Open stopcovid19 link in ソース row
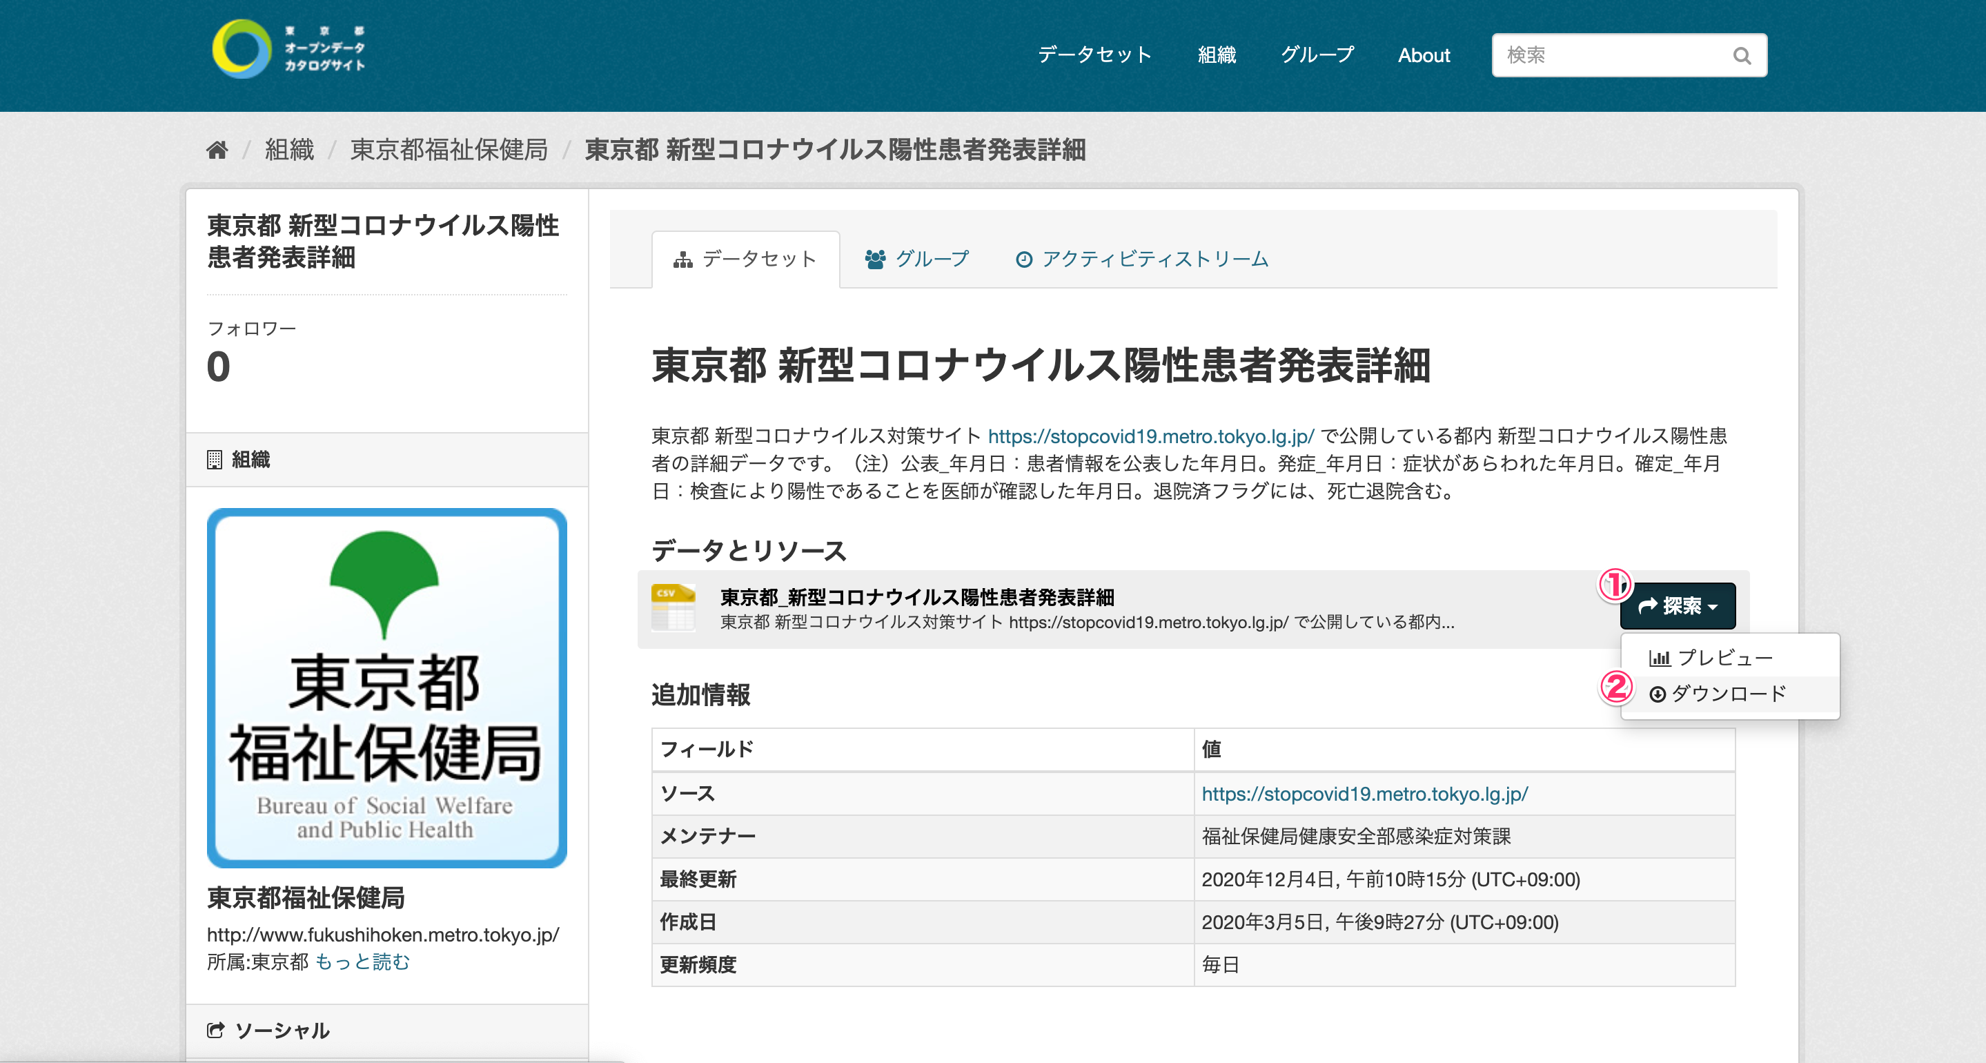Image resolution: width=1986 pixels, height=1063 pixels. (x=1365, y=794)
